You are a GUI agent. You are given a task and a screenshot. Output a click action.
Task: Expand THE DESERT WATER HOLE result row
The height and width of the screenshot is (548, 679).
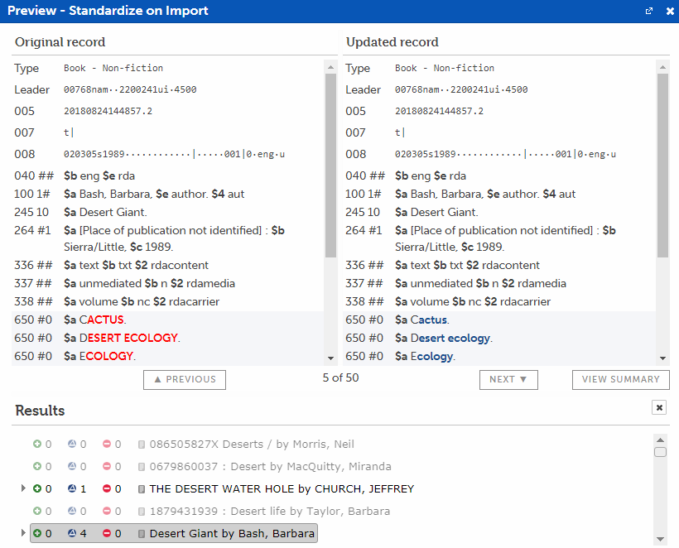click(23, 489)
